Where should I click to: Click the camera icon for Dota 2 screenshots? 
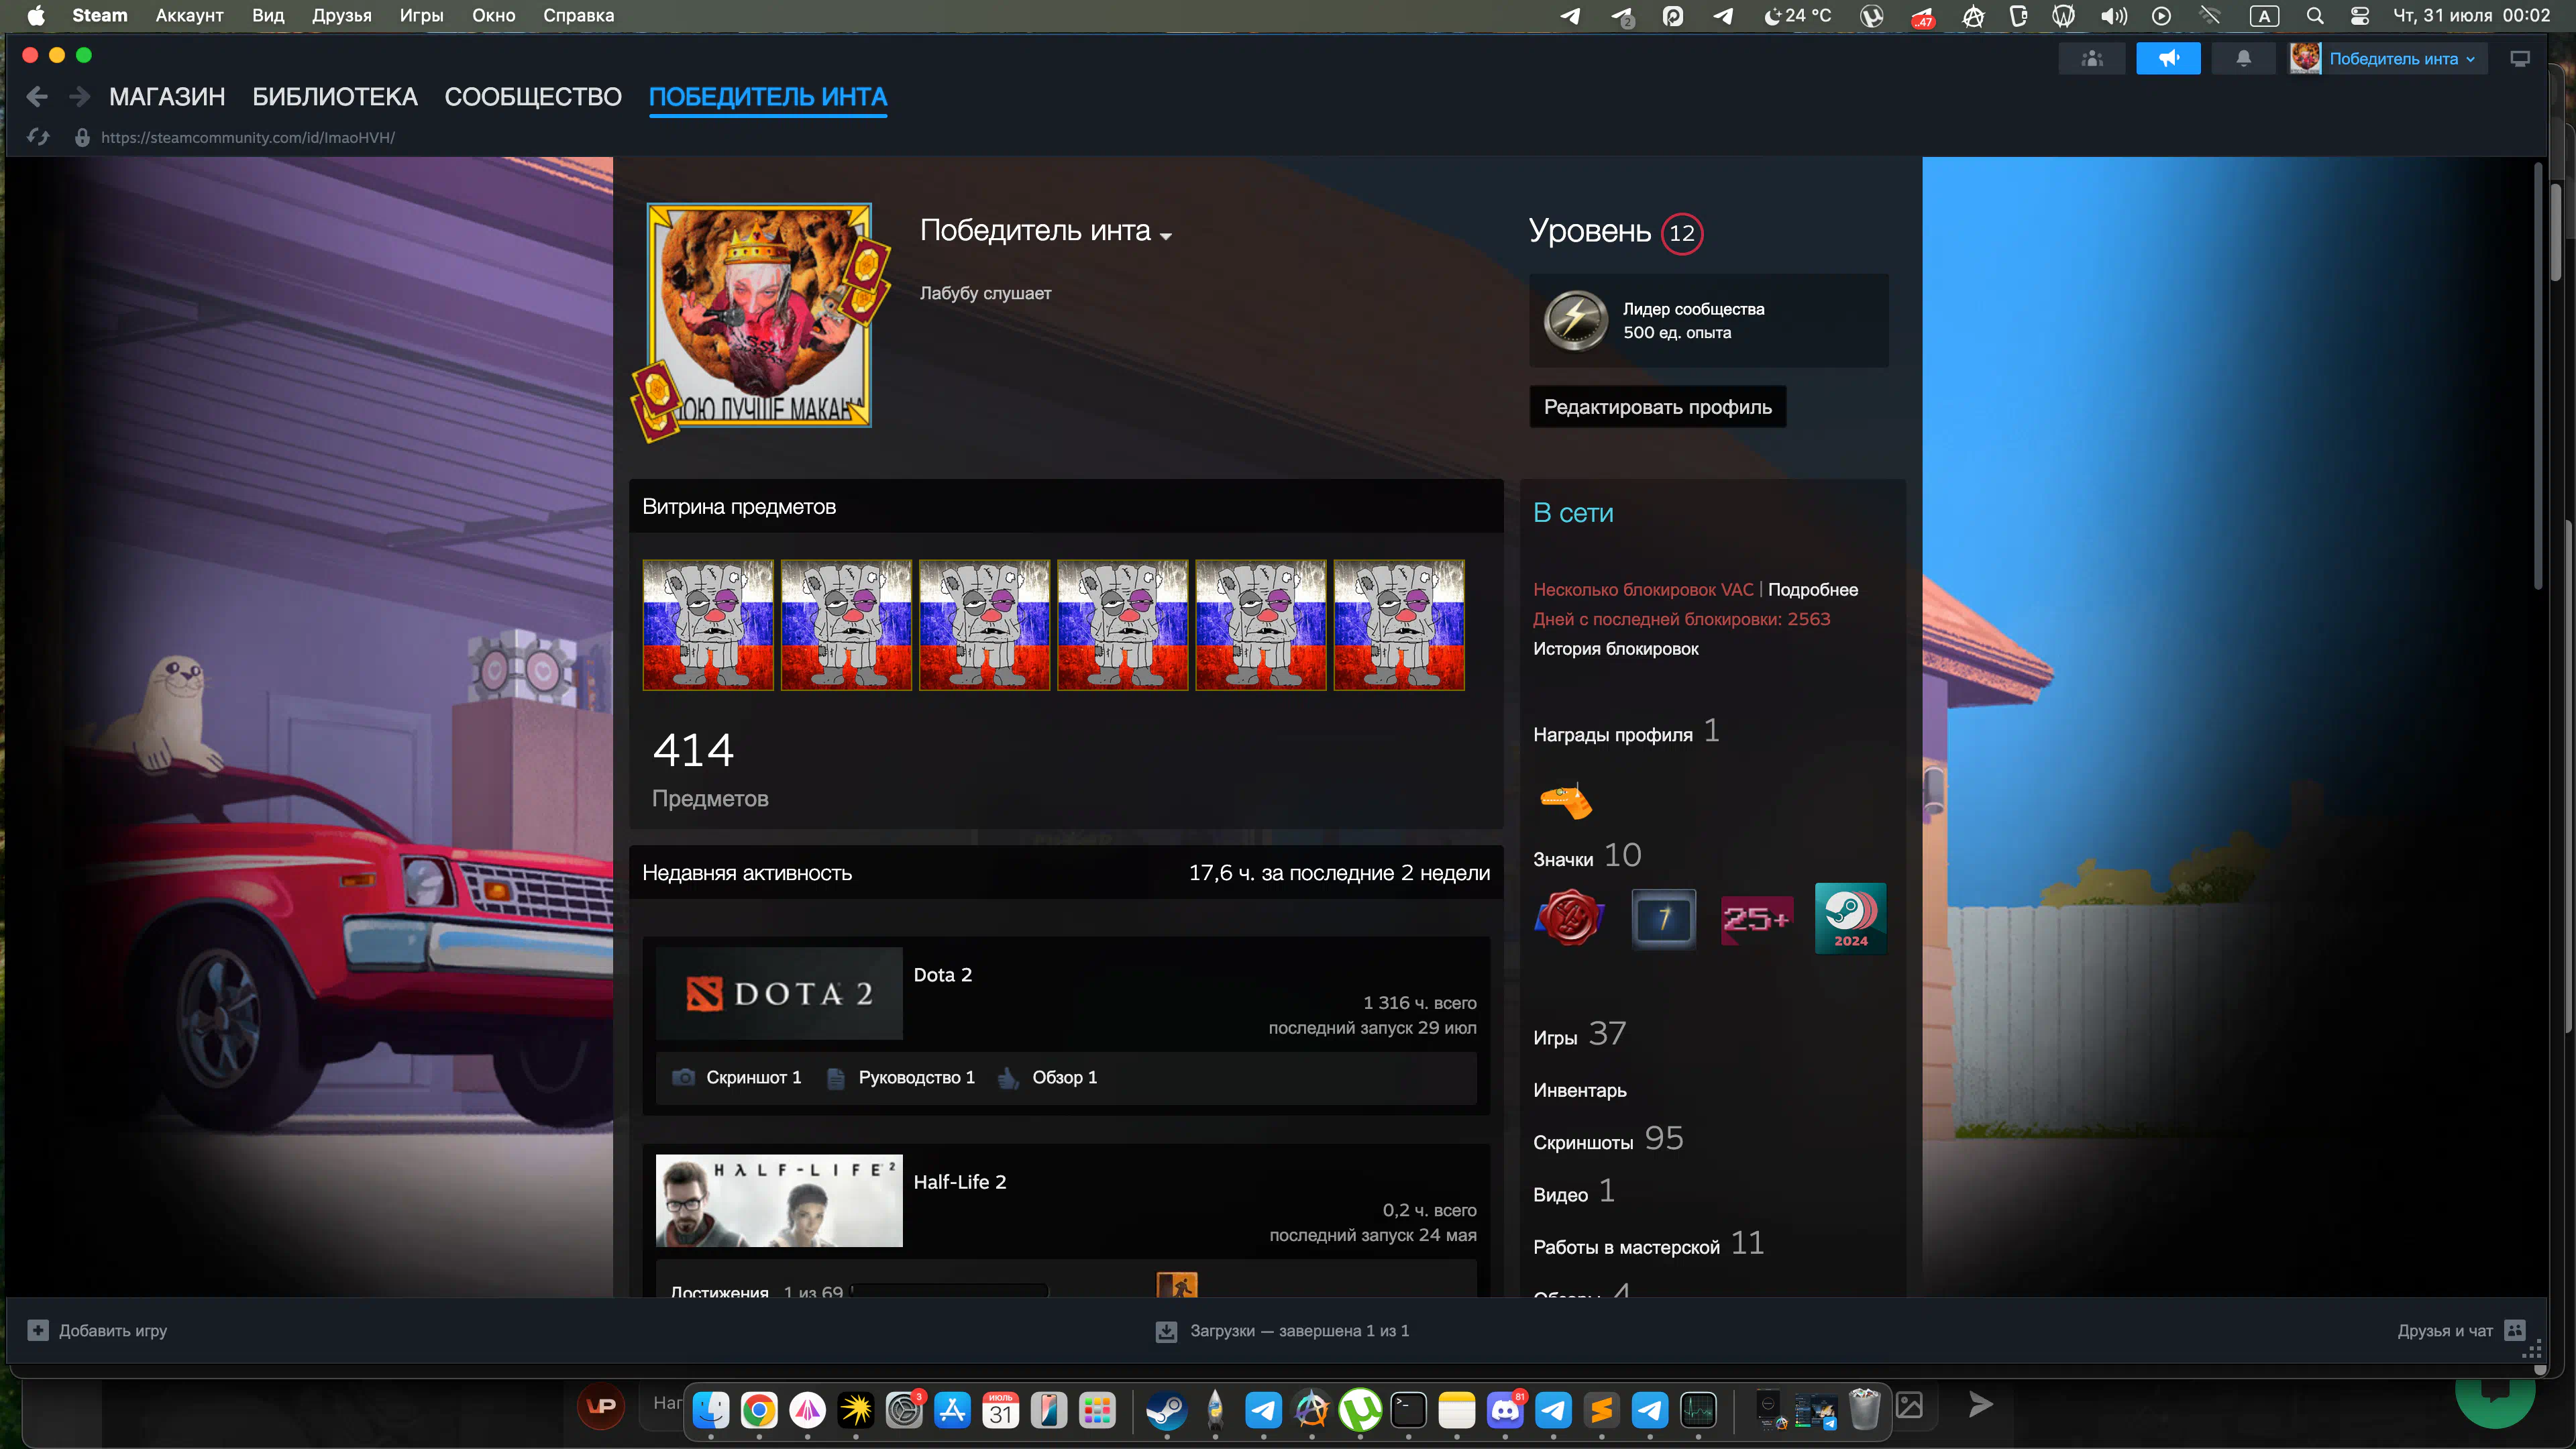pyautogui.click(x=683, y=1077)
